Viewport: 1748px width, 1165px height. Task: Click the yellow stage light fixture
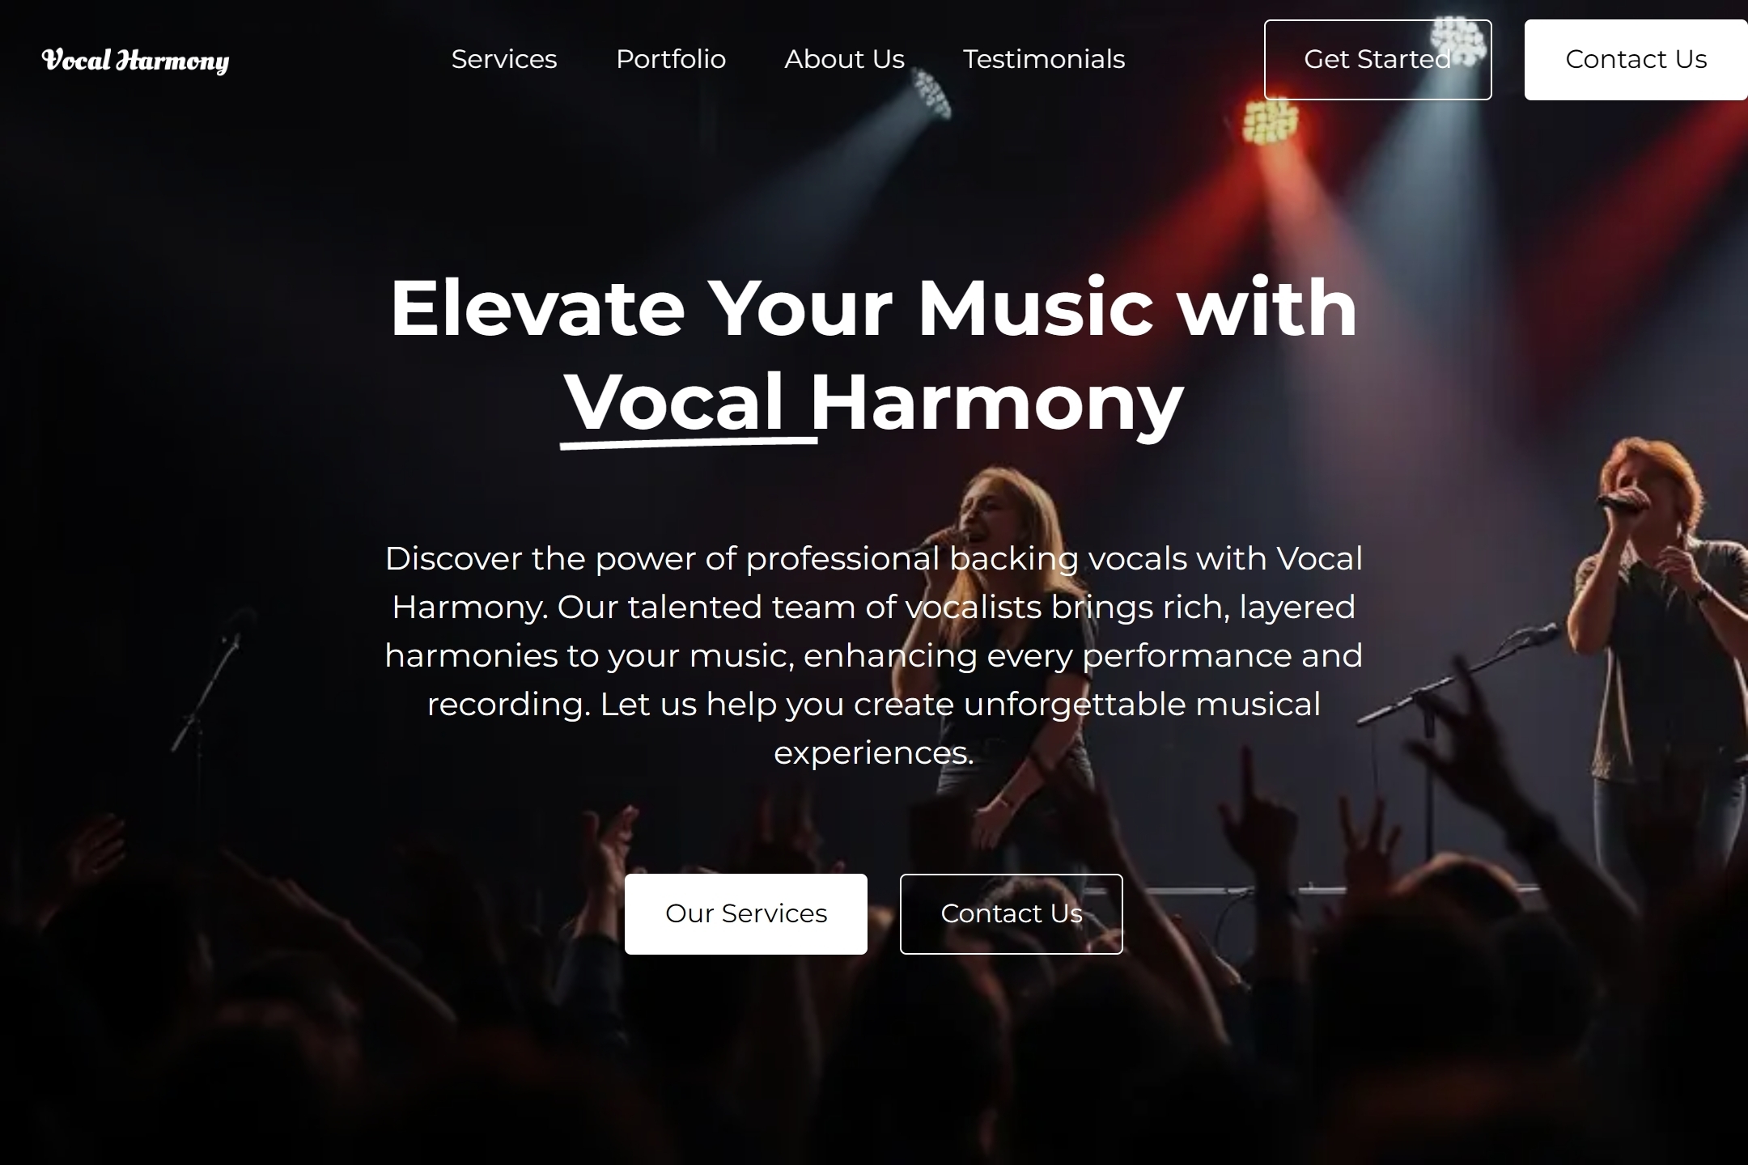click(1270, 122)
